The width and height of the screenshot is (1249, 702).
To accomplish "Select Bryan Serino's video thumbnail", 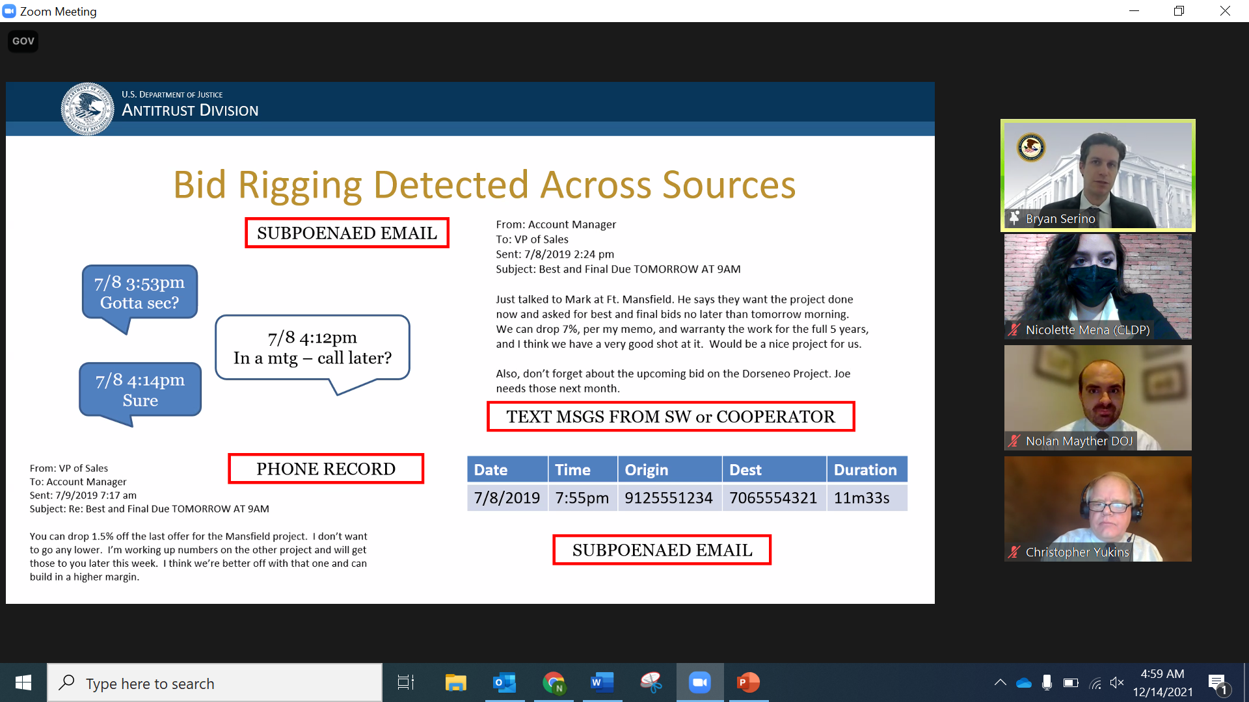I will [x=1097, y=174].
